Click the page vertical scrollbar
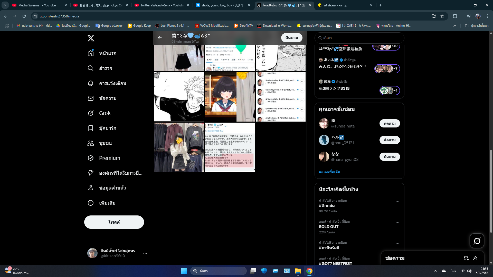The image size is (493, 277). (491, 191)
